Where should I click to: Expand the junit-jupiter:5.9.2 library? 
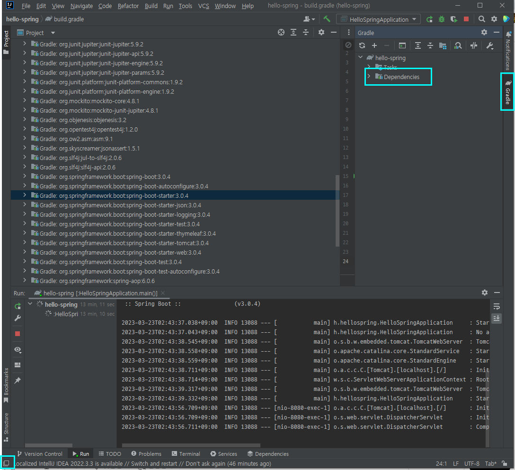tap(25, 44)
